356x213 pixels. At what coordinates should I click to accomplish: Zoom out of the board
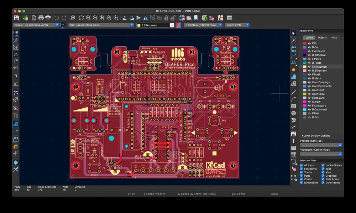click(x=95, y=18)
